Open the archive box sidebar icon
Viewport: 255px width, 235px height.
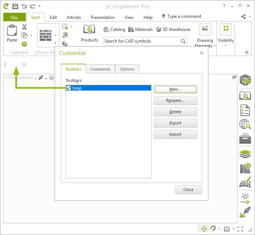(x=245, y=139)
